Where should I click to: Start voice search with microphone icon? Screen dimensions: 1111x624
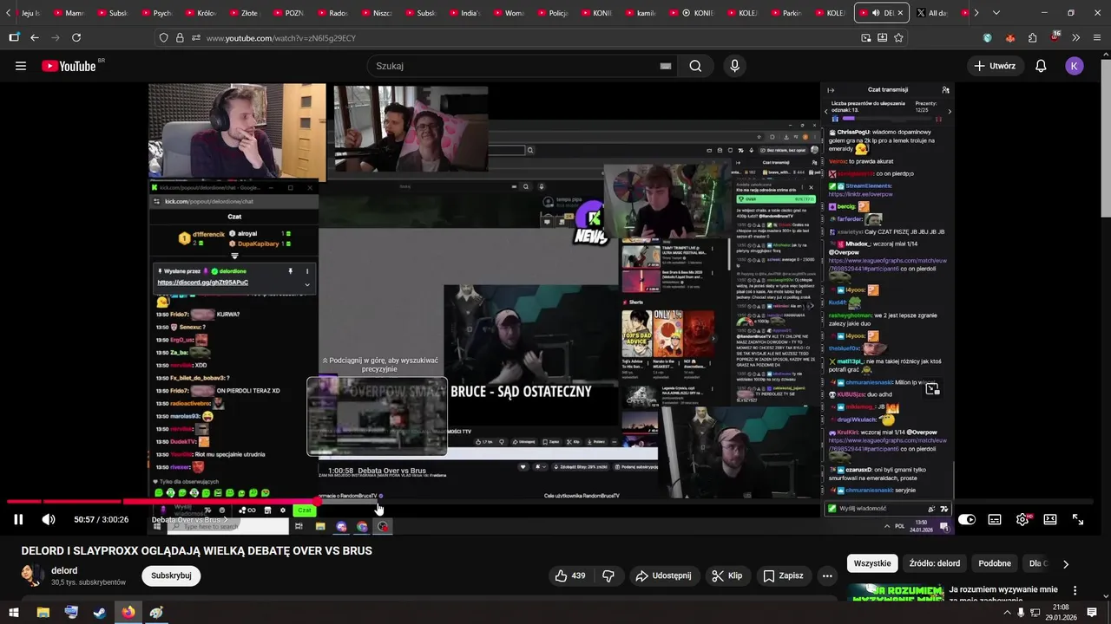[735, 66]
